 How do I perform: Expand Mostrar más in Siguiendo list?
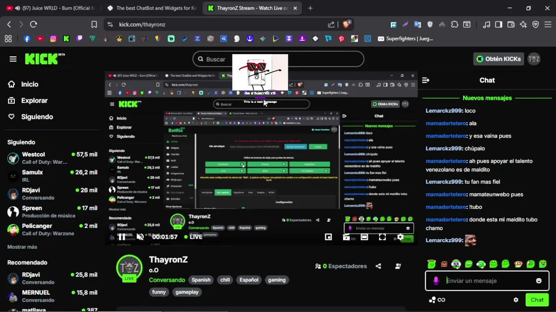22,247
